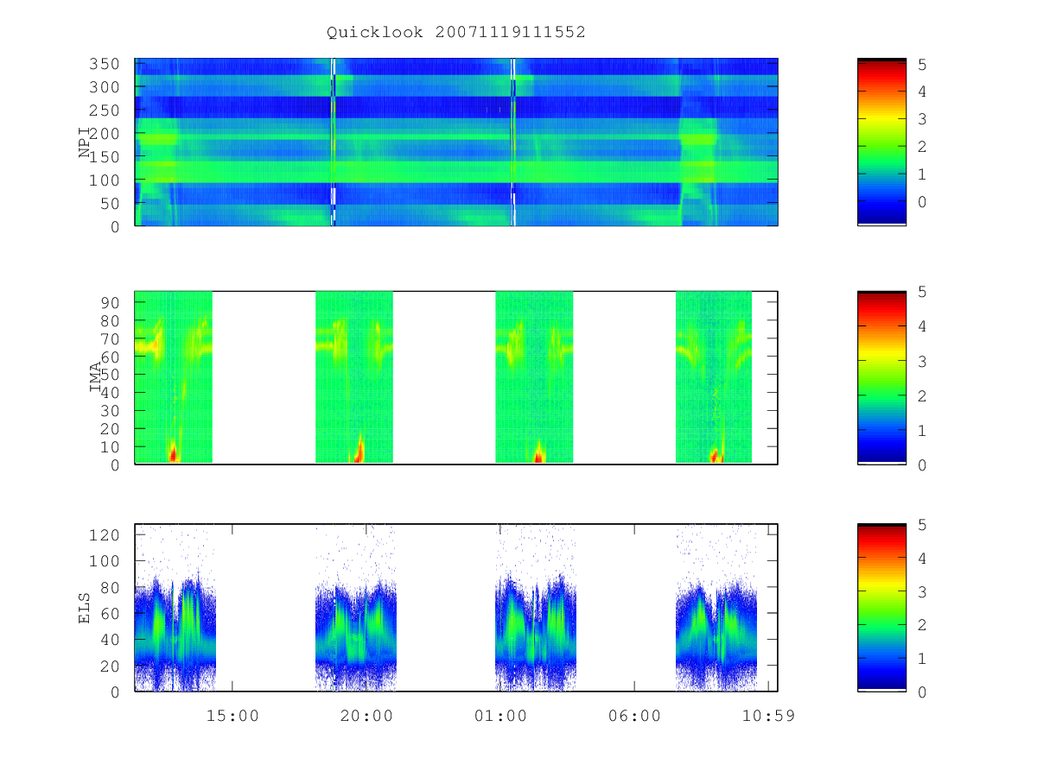1037x777 pixels.
Task: Click the second IMA data segment near 20:00
Action: [354, 377]
